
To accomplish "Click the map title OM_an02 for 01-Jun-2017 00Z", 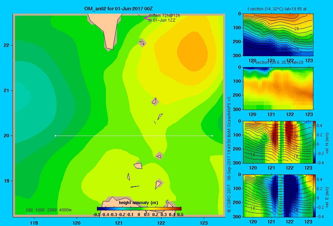I will click(x=118, y=9).
